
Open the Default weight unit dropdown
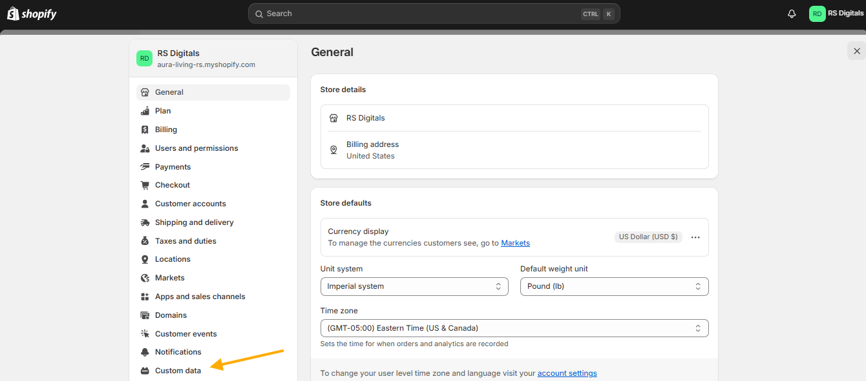tap(614, 286)
